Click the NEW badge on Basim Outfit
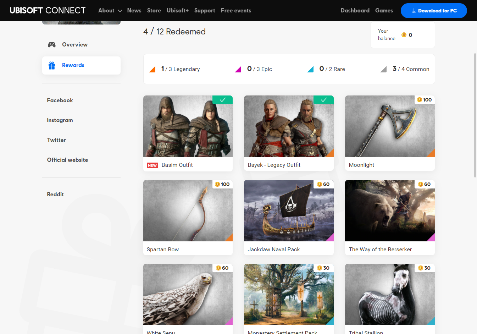Image resolution: width=477 pixels, height=334 pixels. tap(152, 165)
